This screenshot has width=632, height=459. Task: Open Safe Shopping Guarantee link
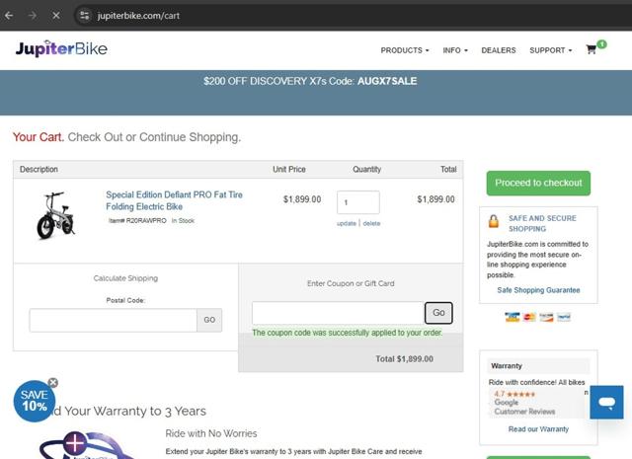[538, 290]
